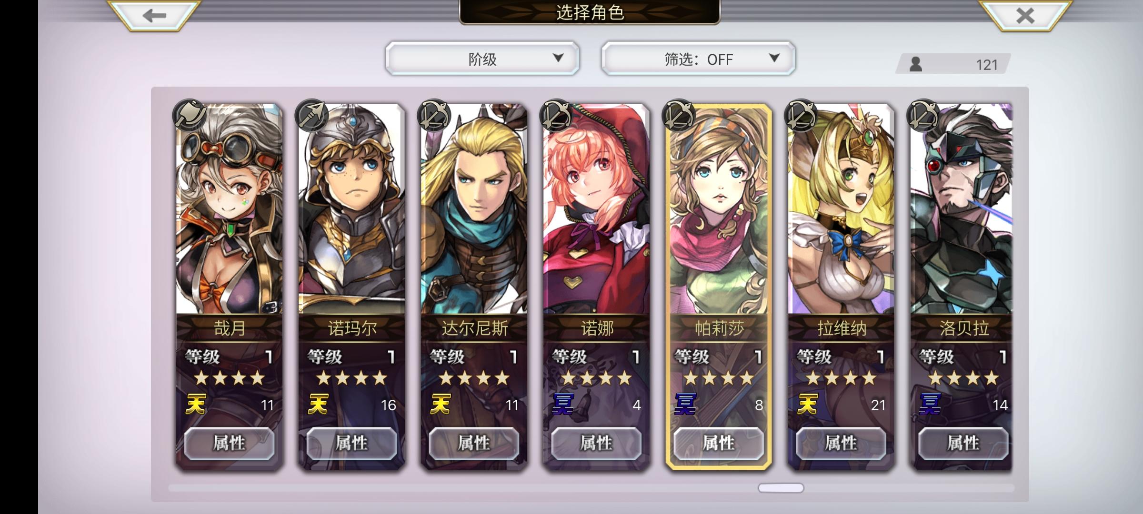
Task: Open 属性 for 哉月
Action: pyautogui.click(x=229, y=443)
